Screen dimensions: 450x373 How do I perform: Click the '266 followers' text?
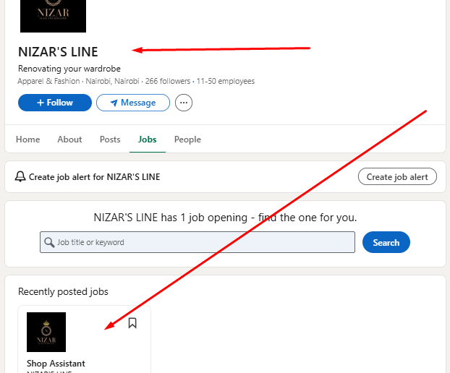click(x=168, y=81)
